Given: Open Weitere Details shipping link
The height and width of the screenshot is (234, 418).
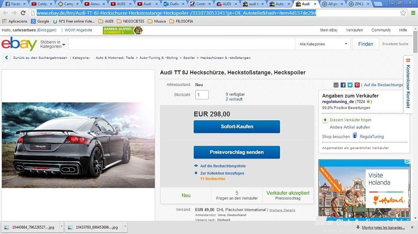Looking at the screenshot, I should click(282, 210).
